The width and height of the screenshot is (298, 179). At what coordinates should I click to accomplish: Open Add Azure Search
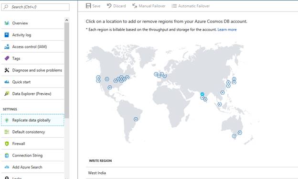pos(32,167)
